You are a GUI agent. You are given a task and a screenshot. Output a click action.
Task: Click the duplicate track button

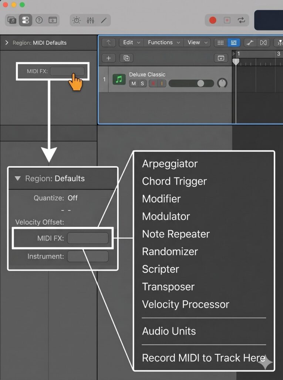tap(127, 58)
